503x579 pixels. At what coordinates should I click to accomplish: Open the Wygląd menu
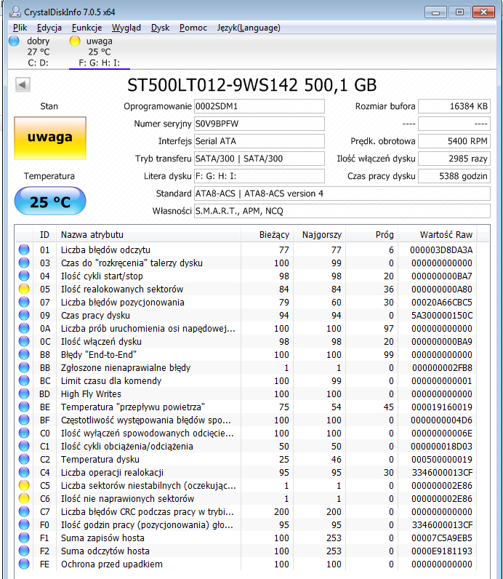[x=126, y=28]
